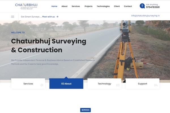Switch to the Support tab card

click(x=143, y=84)
